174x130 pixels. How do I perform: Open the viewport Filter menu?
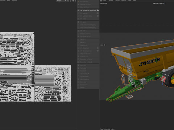point(130,1)
